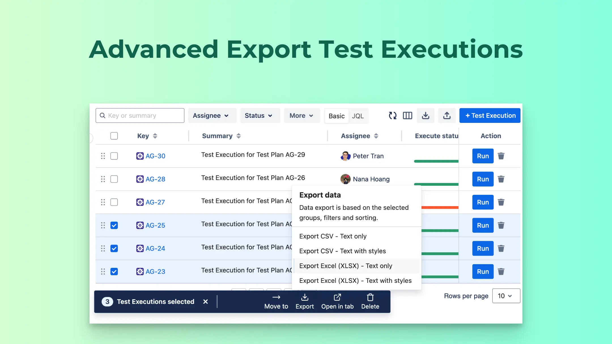
Task: Run the AG-23 test execution
Action: [x=483, y=272]
